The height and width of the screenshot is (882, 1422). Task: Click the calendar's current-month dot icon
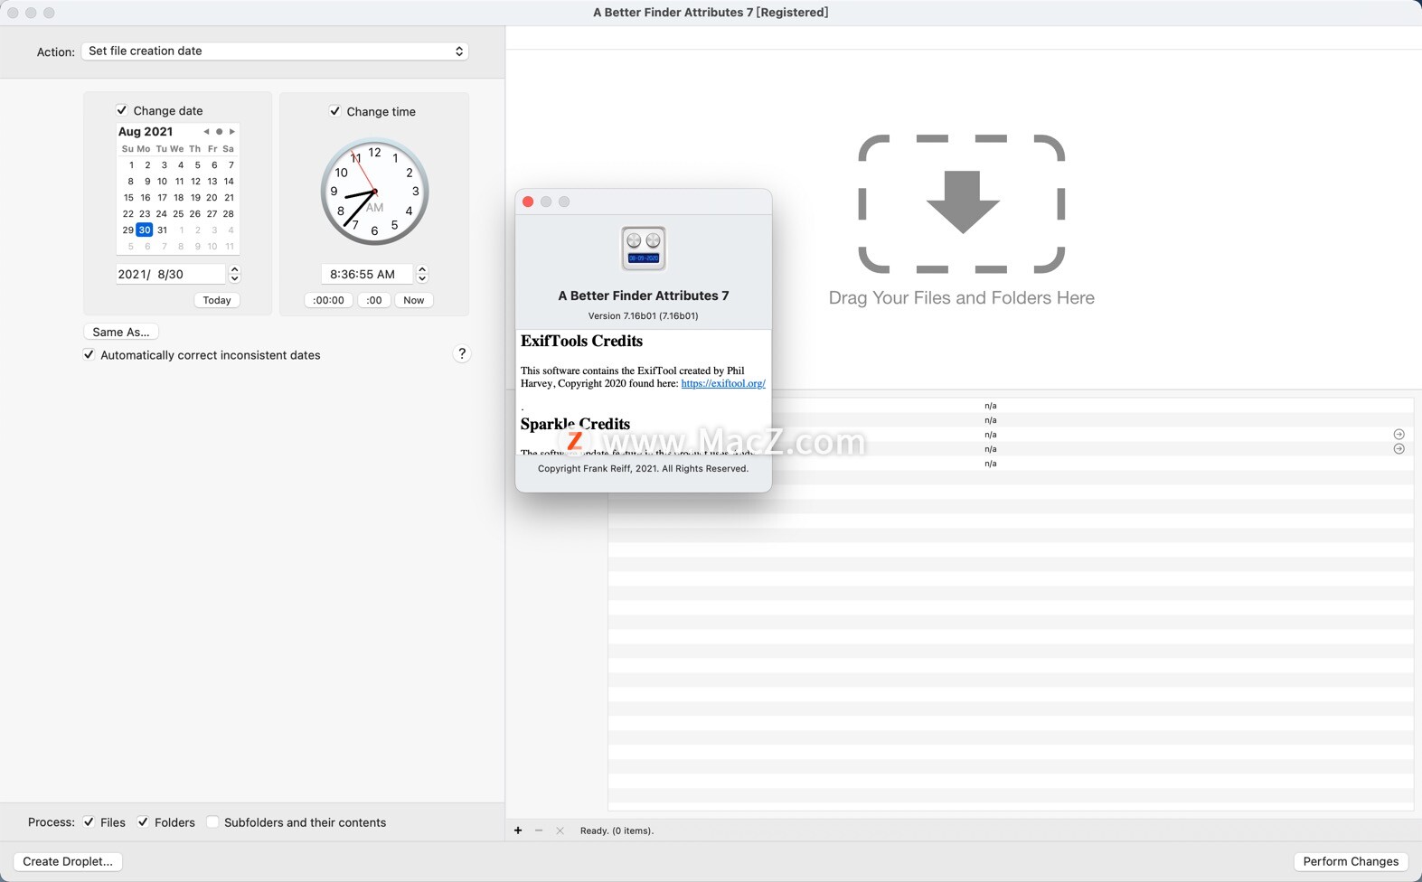pyautogui.click(x=219, y=132)
